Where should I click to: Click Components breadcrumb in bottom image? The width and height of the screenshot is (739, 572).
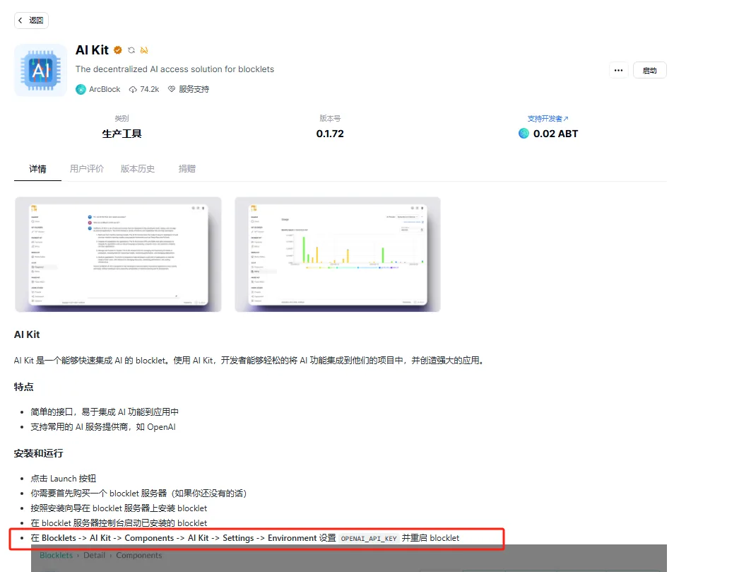pyautogui.click(x=139, y=556)
